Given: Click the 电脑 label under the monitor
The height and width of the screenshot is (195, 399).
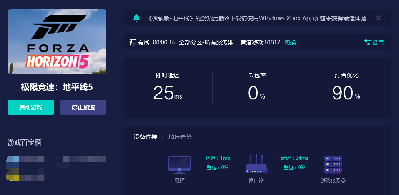Looking at the screenshot, I should [x=179, y=180].
